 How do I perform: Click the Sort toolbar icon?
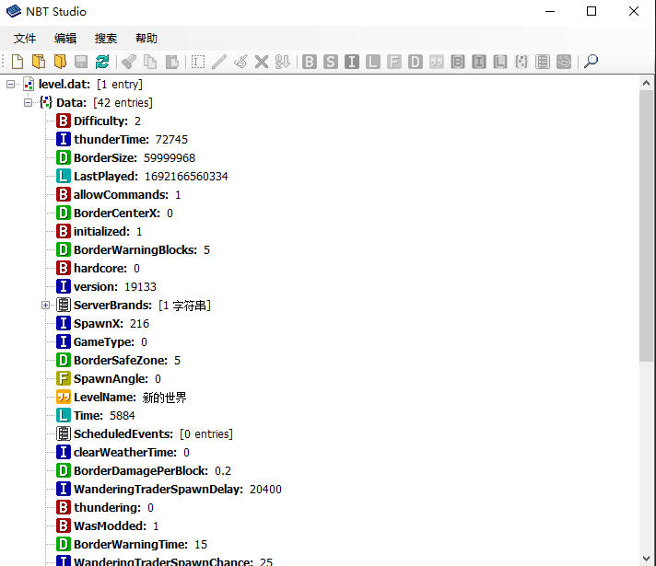[282, 62]
